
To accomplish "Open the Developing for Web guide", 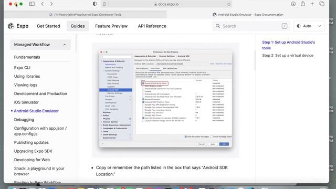I will pos(32,160).
